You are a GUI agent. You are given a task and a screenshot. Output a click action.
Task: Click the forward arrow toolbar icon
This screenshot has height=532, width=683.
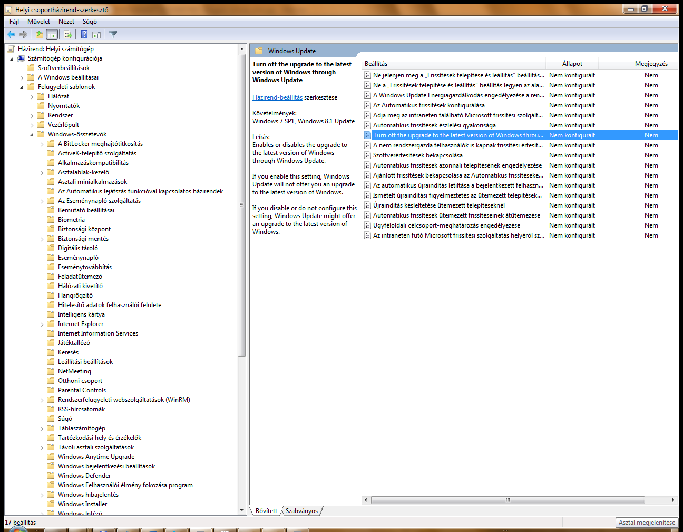pos(23,34)
